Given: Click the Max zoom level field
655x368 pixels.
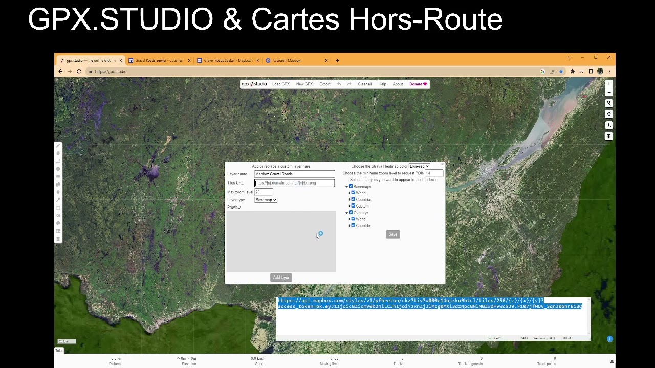Looking at the screenshot, I should click(x=264, y=192).
